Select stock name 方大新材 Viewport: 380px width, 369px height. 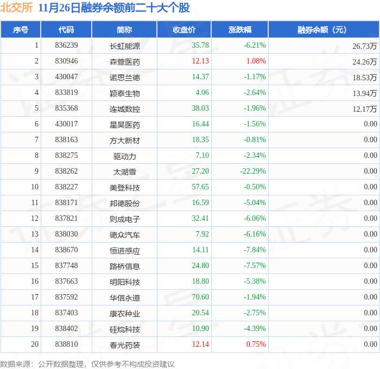(x=124, y=141)
